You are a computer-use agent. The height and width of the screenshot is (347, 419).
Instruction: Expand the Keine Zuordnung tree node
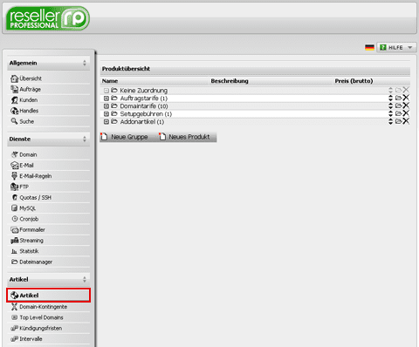(106, 91)
